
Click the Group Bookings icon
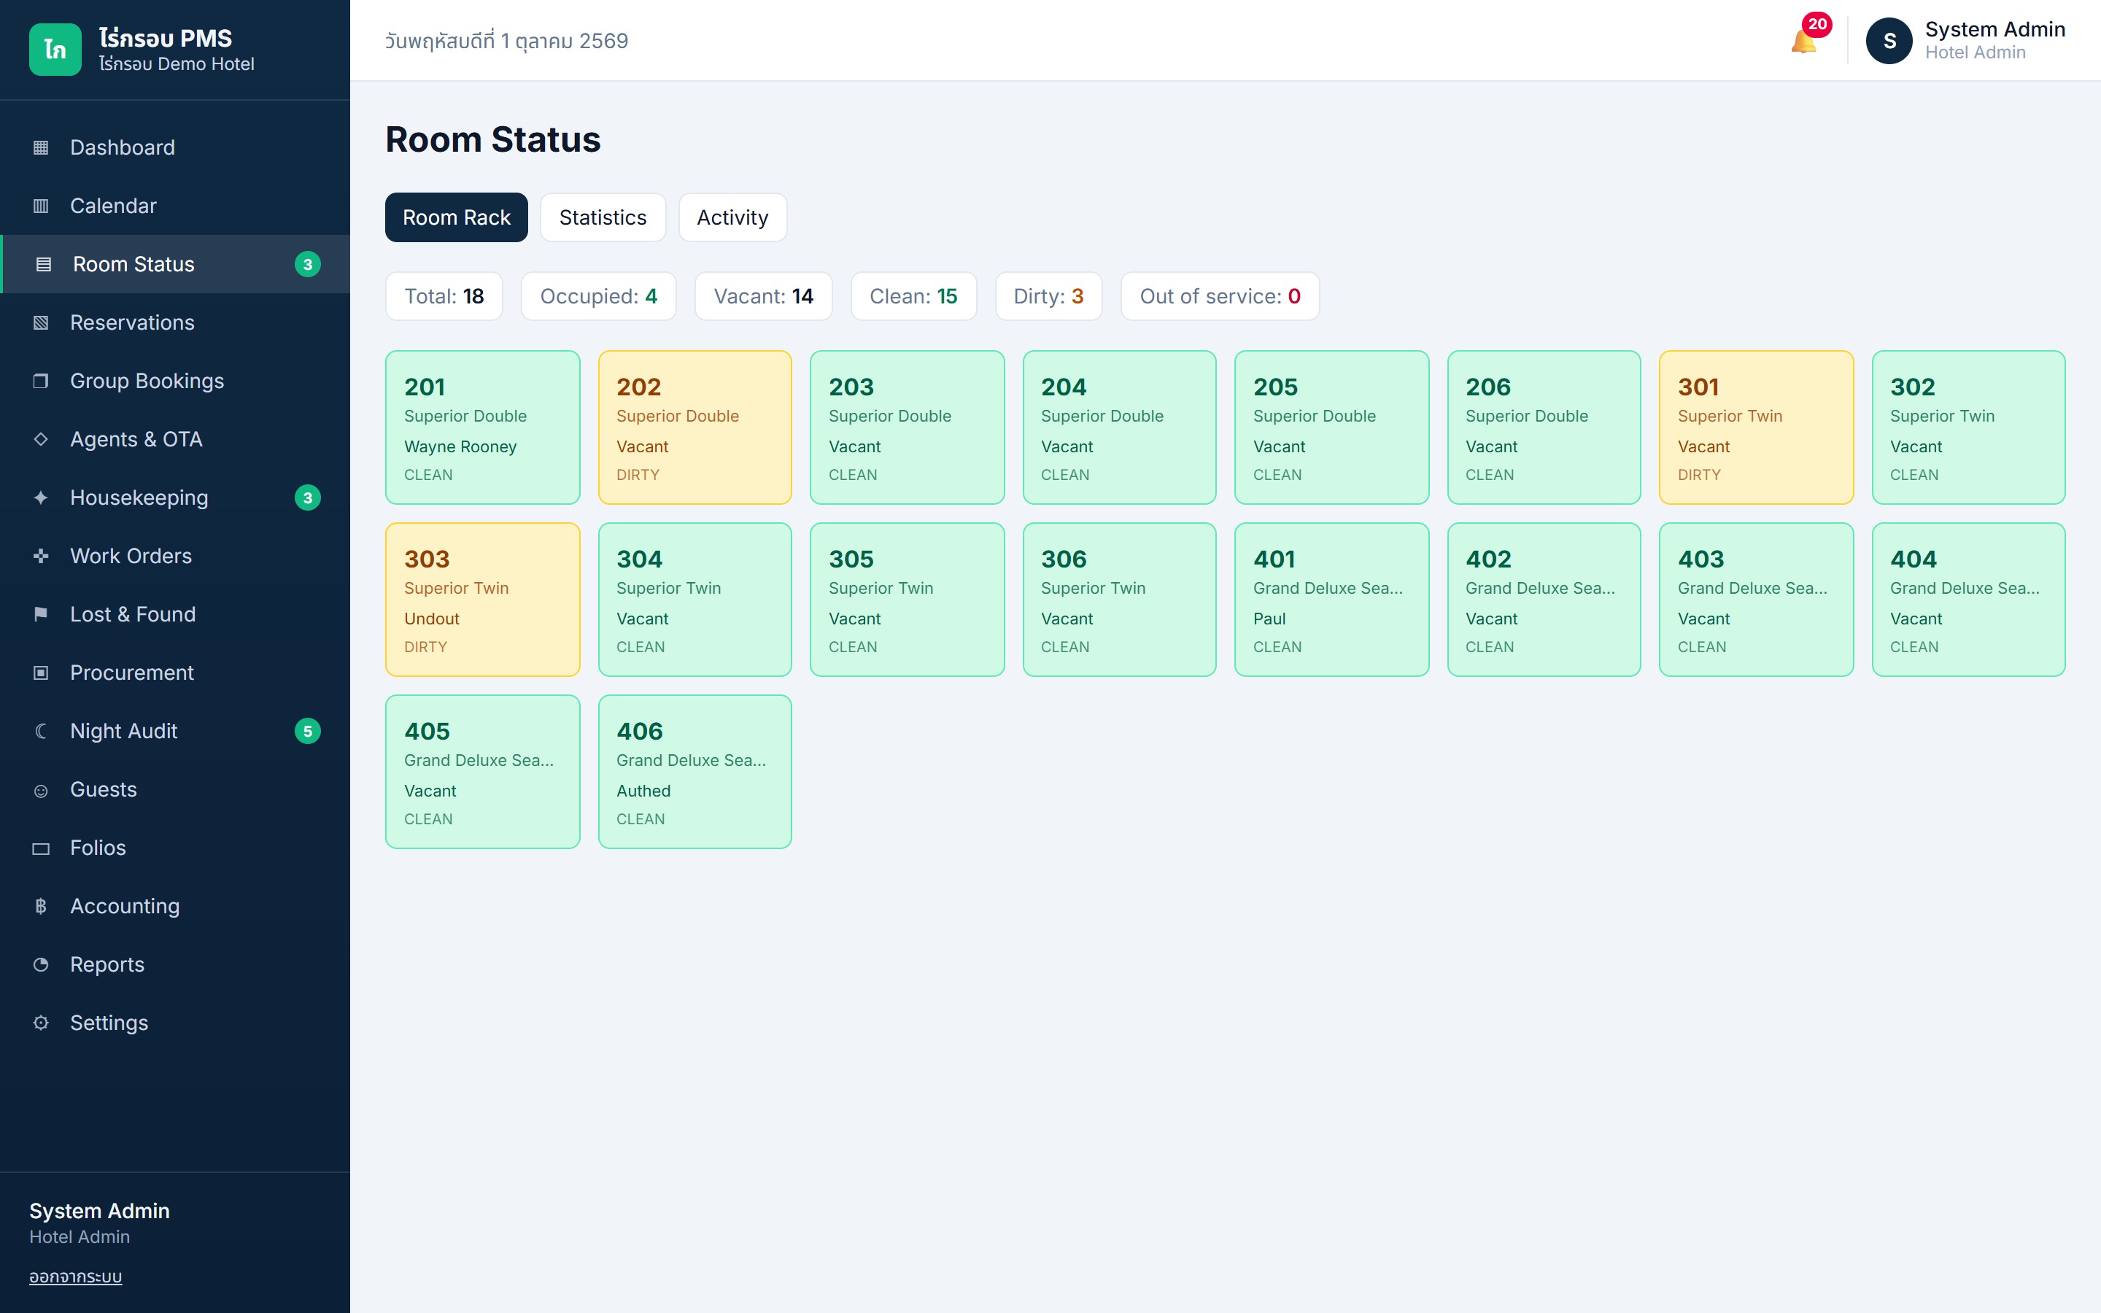tap(41, 381)
